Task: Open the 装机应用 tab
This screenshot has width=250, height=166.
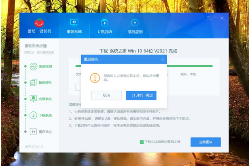Action: pos(135,26)
